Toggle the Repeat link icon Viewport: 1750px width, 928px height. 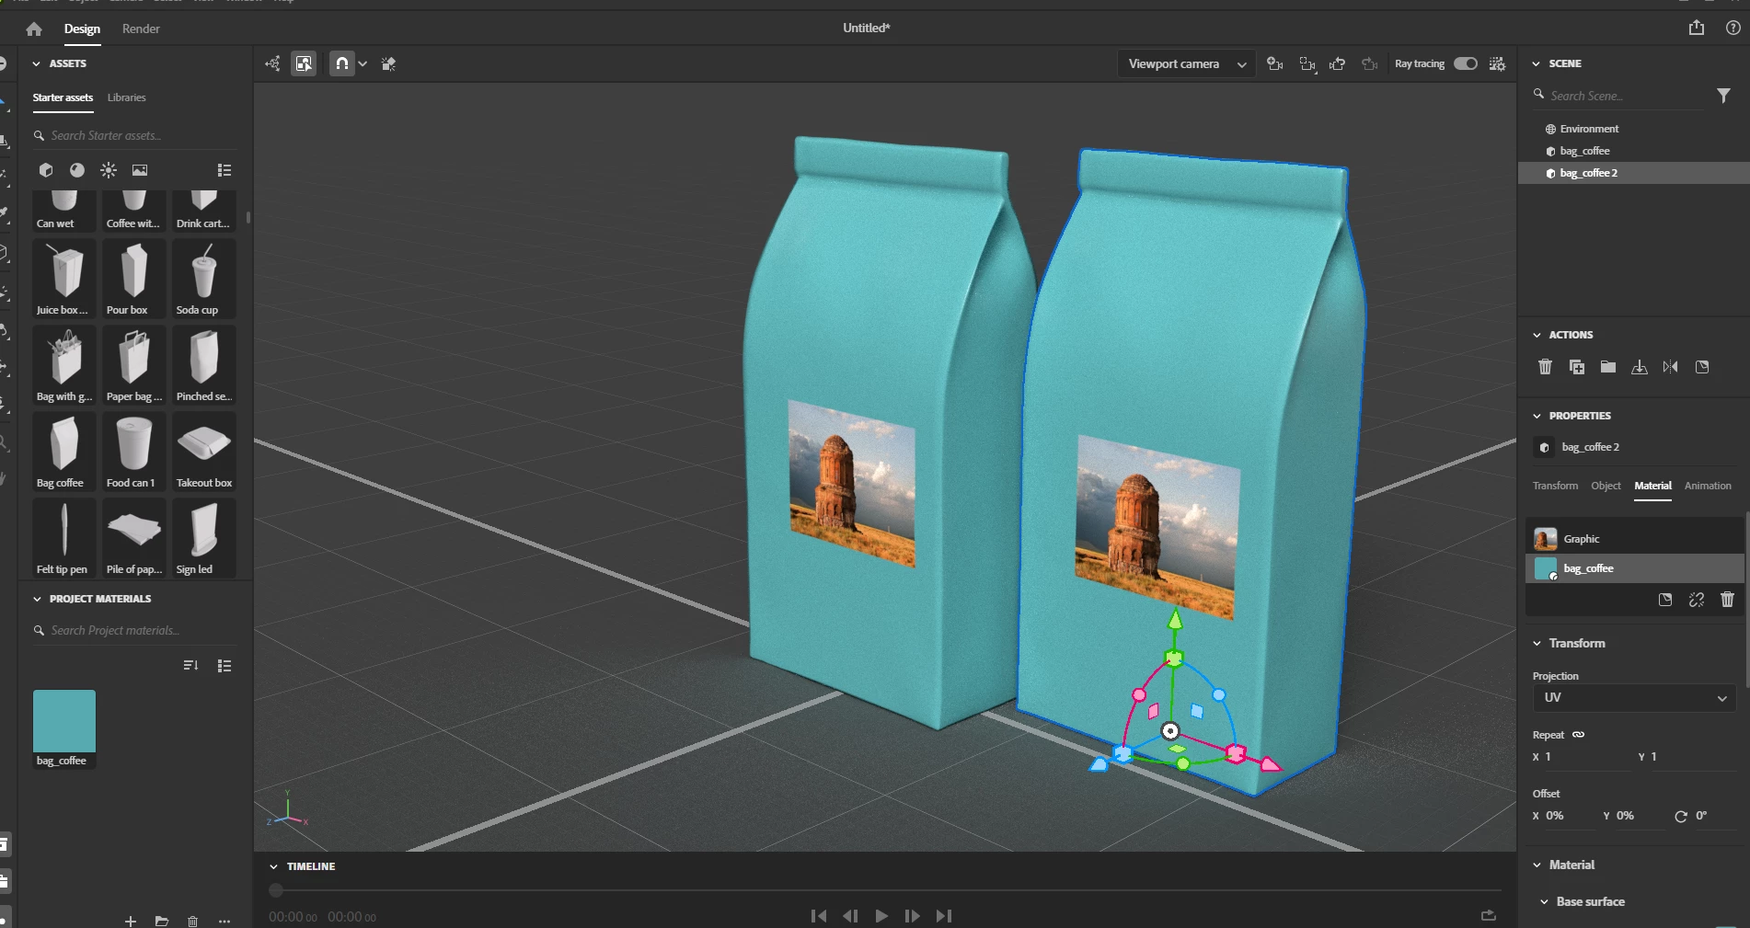click(x=1579, y=735)
